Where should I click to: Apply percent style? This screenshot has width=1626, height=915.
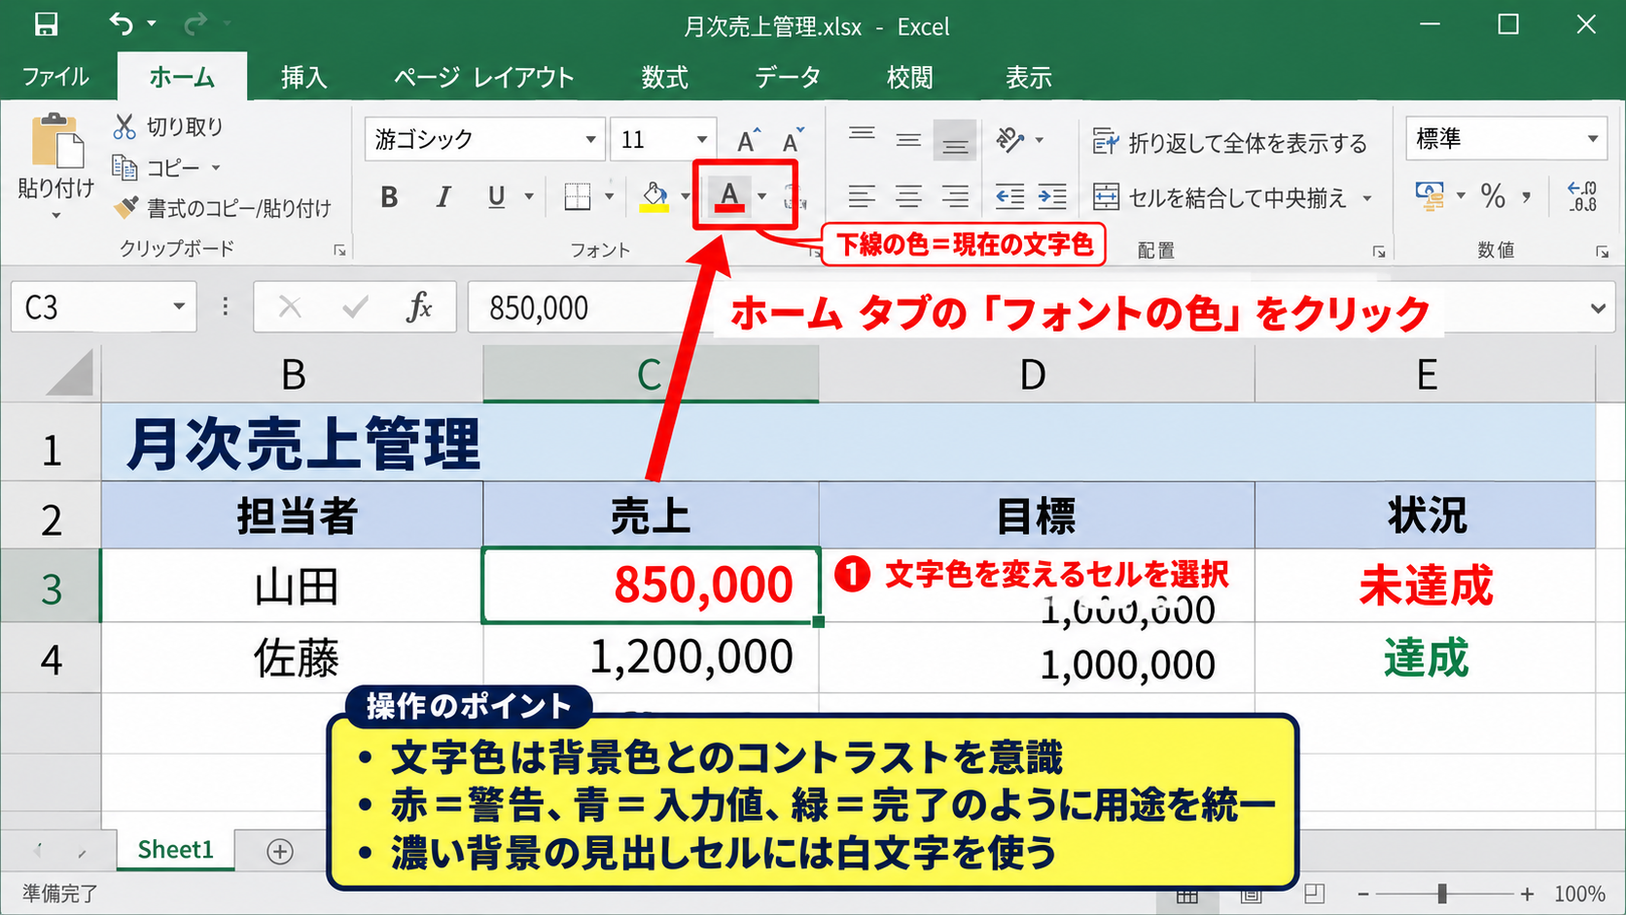point(1493,197)
